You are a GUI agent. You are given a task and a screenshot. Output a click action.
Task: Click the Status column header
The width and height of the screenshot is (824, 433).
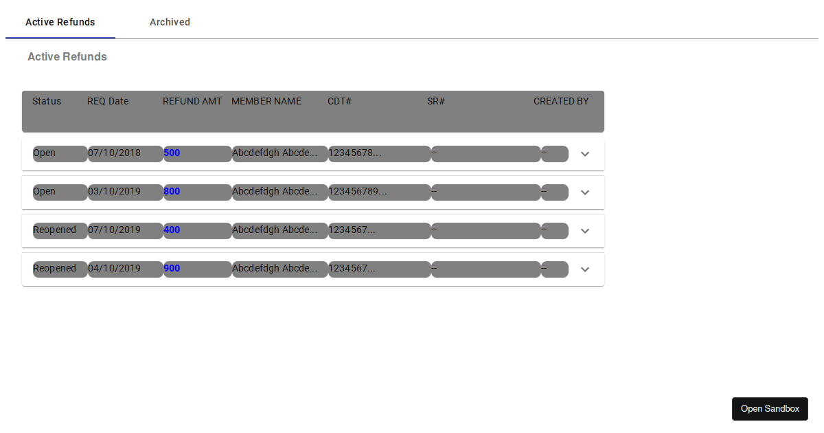(x=47, y=101)
